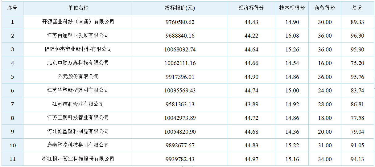Image resolution: width=375 pixels, height=167 pixels.
Task: Click total score 83.74
Action: pyautogui.click(x=357, y=91)
